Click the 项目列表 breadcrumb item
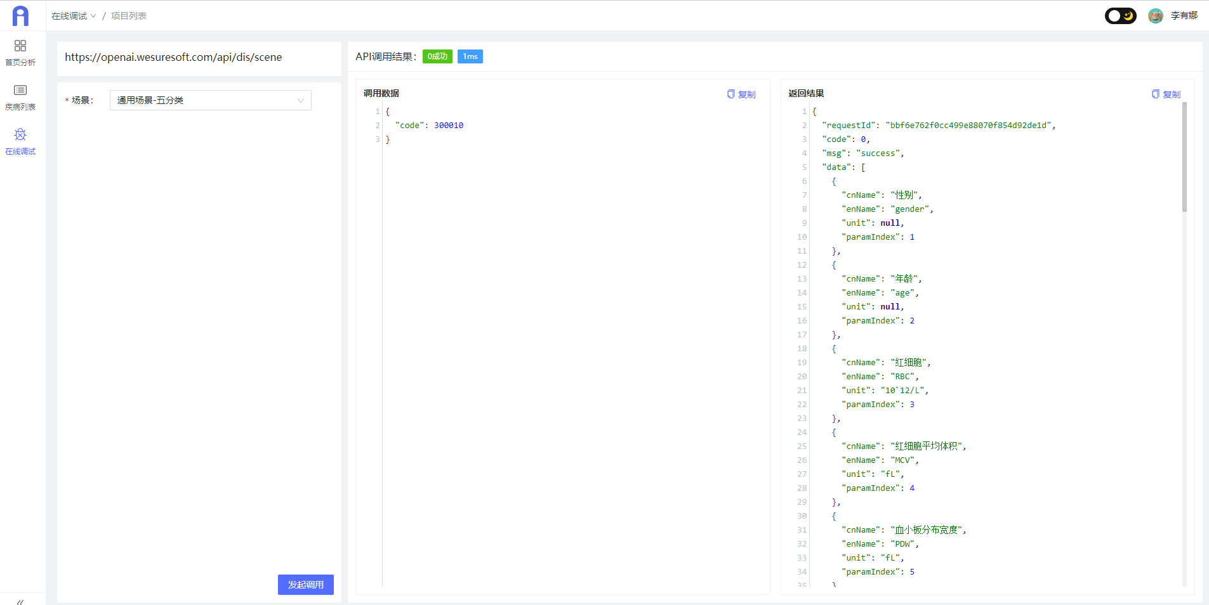 (x=129, y=16)
